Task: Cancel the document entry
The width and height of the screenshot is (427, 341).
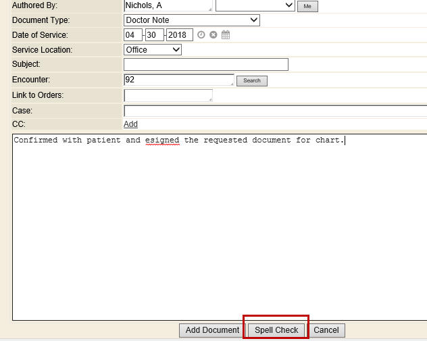Action: pos(326,330)
